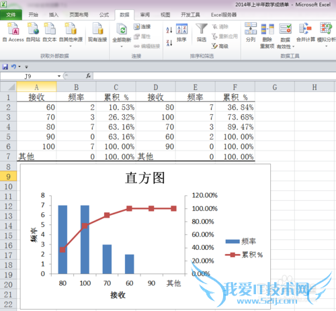Click vertical axis title 频率
The height and width of the screenshot is (311, 336).
tap(34, 235)
